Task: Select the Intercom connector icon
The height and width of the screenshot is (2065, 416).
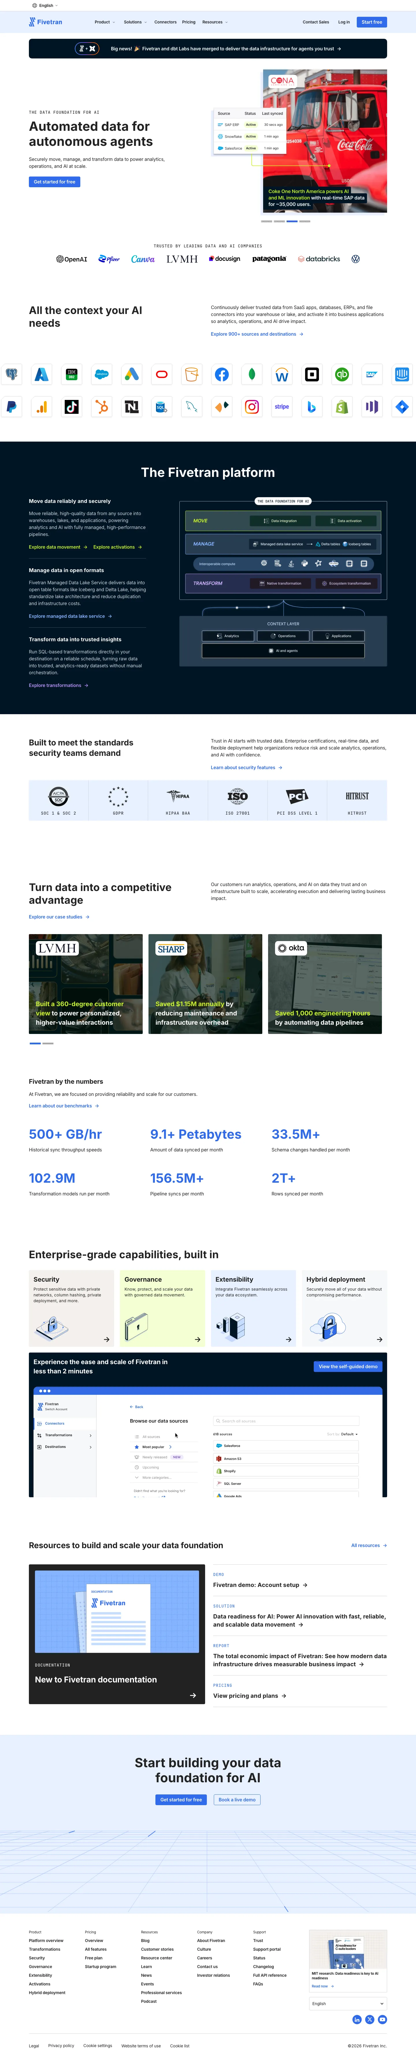Action: point(402,374)
